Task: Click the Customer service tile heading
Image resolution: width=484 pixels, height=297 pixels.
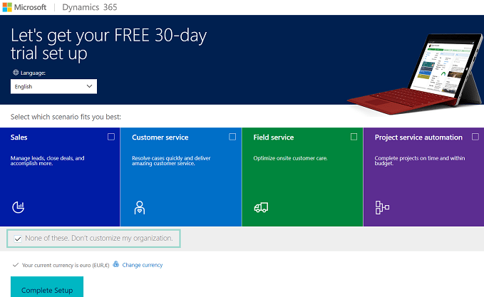Action: (160, 137)
